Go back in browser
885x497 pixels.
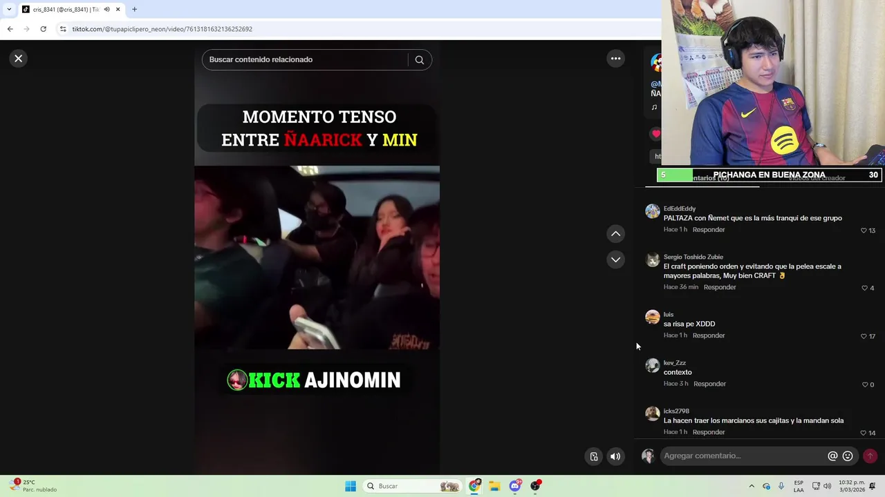[10, 29]
